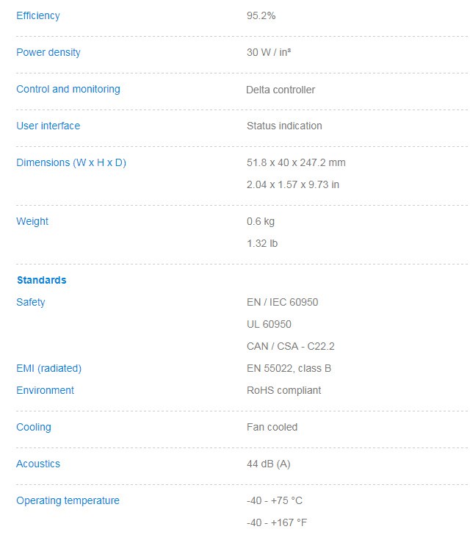Select the 51.8 x 40 x 247.2 mm value

(x=296, y=162)
